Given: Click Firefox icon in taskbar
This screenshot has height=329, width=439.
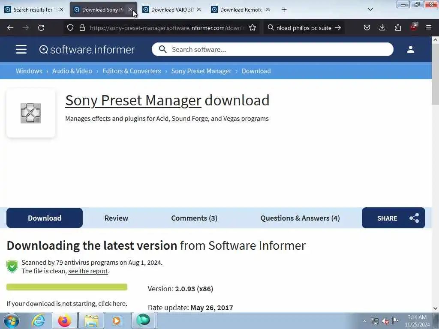Looking at the screenshot, I should [x=65, y=320].
